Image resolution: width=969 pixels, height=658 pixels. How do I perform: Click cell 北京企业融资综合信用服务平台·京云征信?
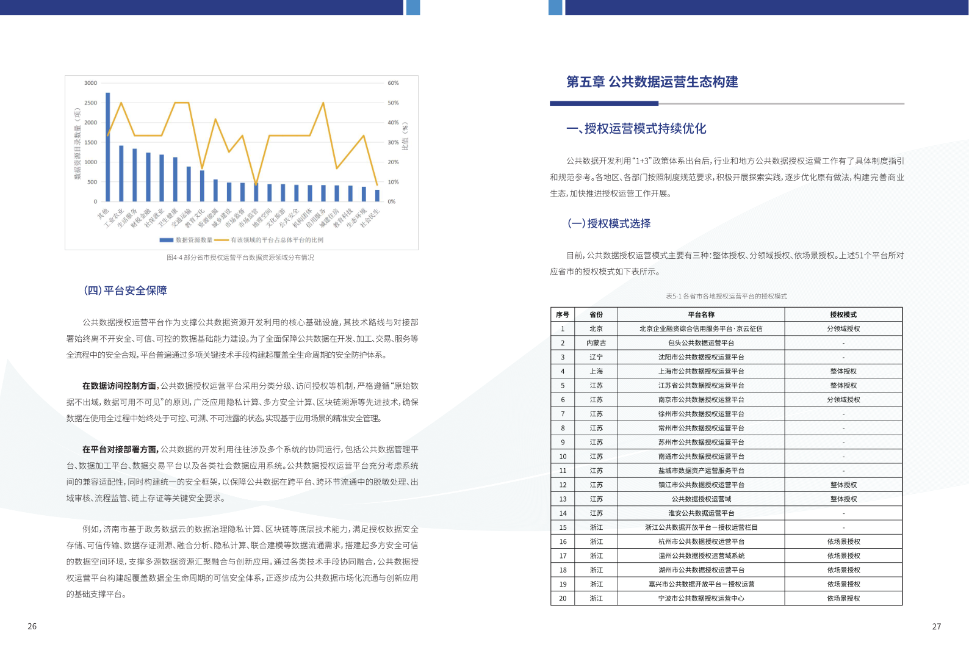(x=701, y=329)
